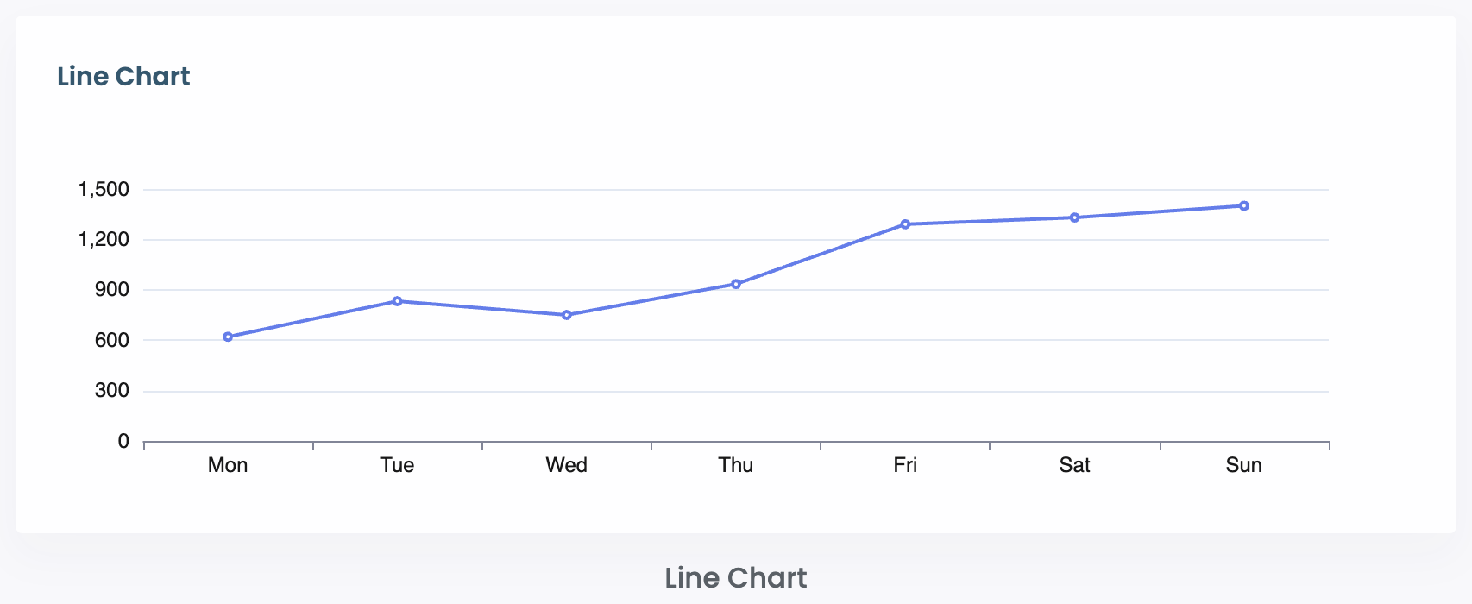Click the Monday data point on the line
The width and height of the screenshot is (1472, 604).
[228, 337]
